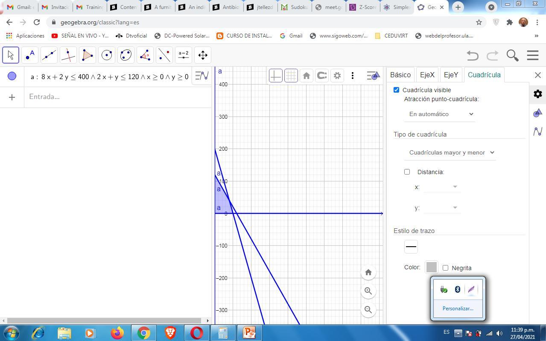The image size is (546, 341).
Task: Open the grid Color swatch
Action: tap(431, 267)
